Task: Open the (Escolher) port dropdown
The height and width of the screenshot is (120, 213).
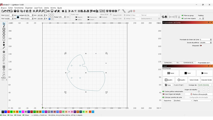Action: click(183, 101)
